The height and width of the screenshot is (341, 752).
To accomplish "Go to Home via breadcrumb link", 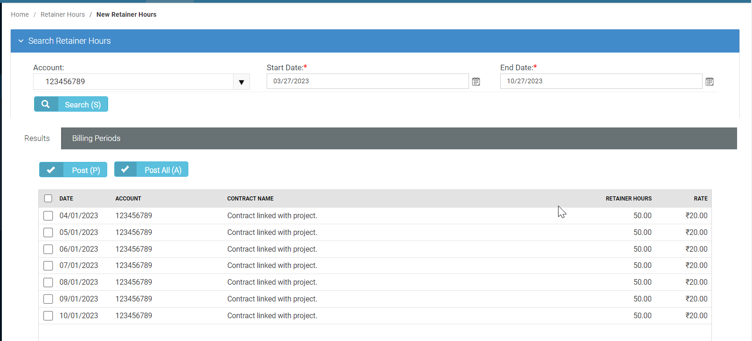I will coord(20,14).
